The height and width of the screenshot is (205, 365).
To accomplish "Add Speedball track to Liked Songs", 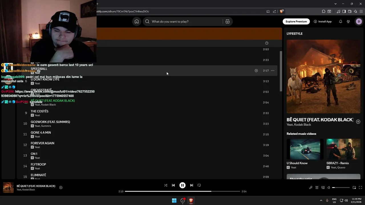I will [256, 71].
